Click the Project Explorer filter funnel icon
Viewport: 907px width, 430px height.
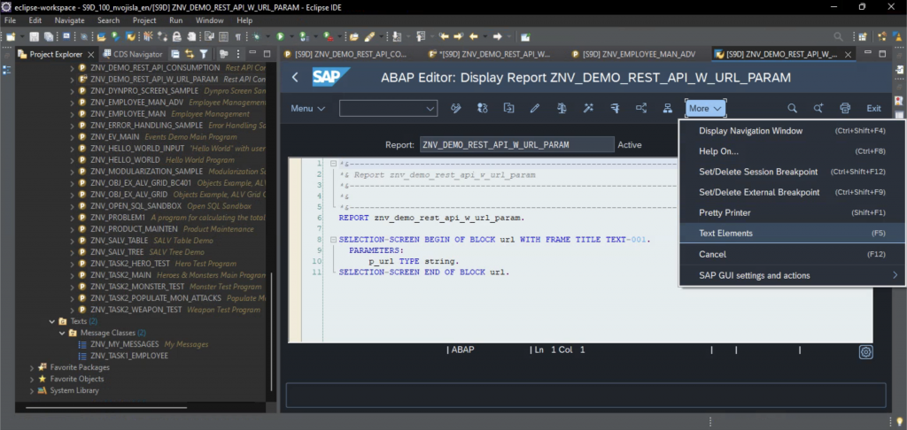click(x=204, y=54)
